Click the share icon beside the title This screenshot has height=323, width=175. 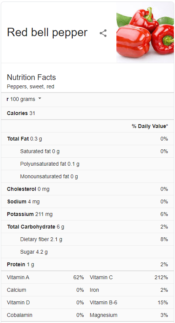click(x=103, y=33)
